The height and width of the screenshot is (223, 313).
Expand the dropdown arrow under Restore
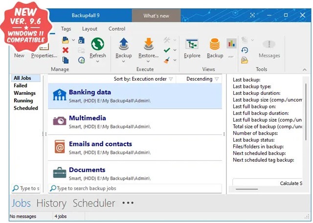coord(148,62)
